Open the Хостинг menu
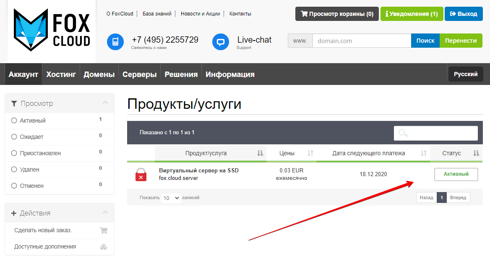The width and height of the screenshot is (490, 264). (61, 74)
